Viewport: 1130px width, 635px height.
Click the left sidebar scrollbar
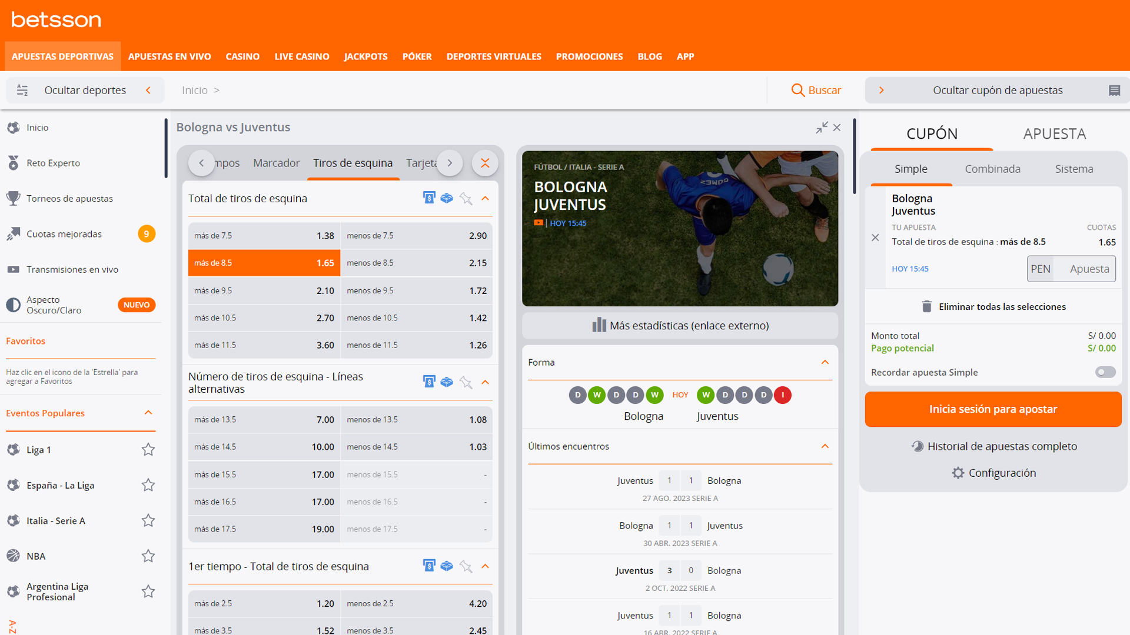(x=166, y=148)
